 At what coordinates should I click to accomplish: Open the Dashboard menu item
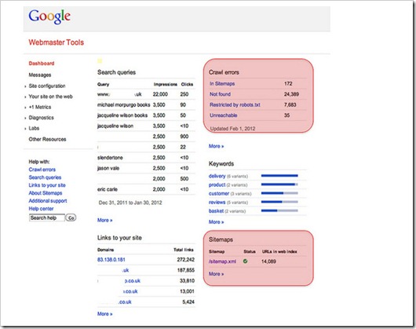[x=42, y=64]
